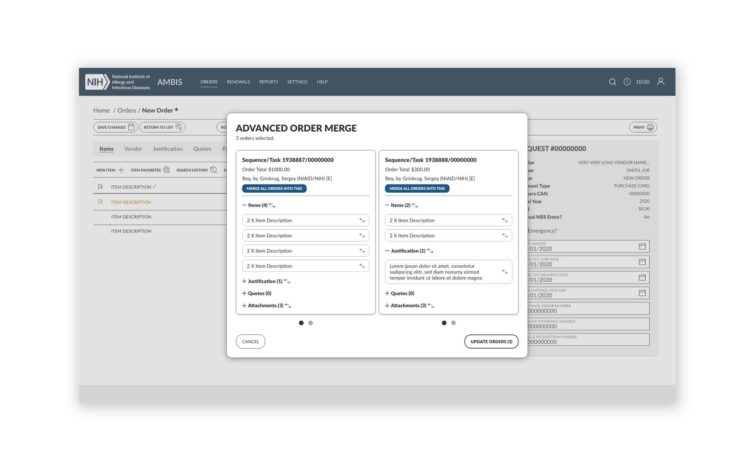This screenshot has height=471, width=754.
Task: Click the printer icon in Print button
Action: [x=650, y=127]
